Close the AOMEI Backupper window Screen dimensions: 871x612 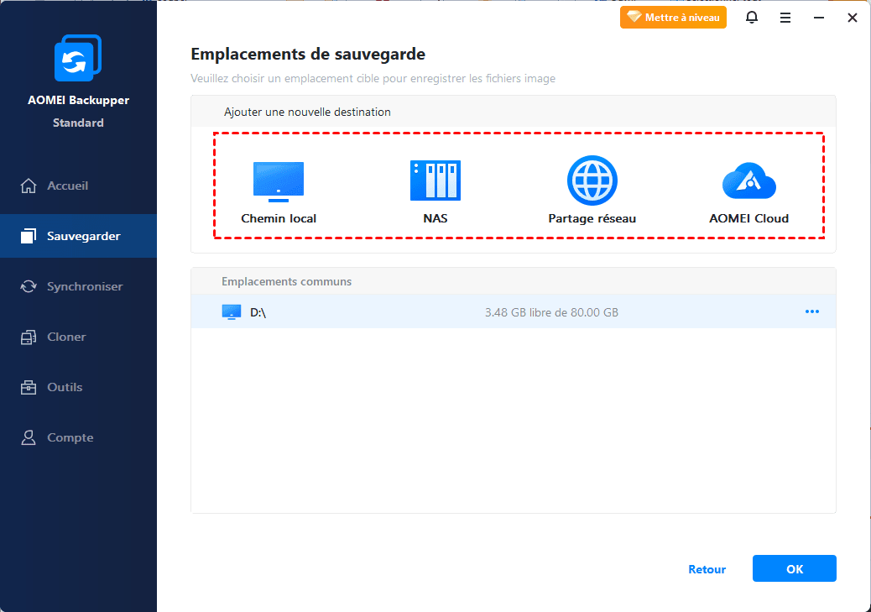(x=852, y=18)
